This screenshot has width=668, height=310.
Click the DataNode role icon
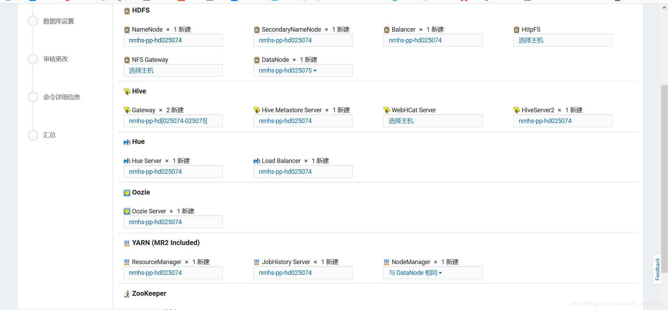click(x=257, y=60)
